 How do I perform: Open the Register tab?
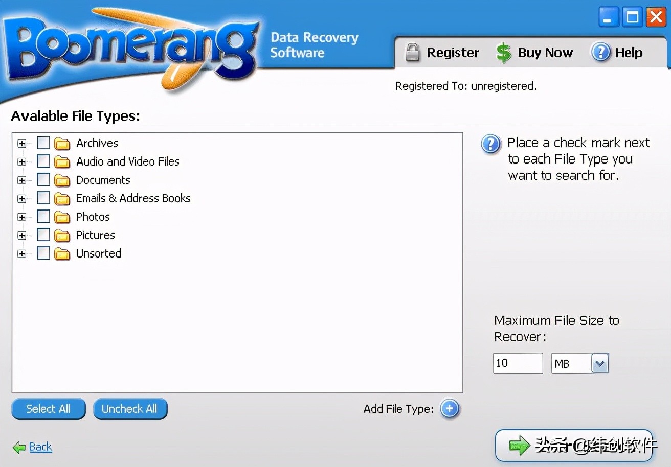(442, 53)
